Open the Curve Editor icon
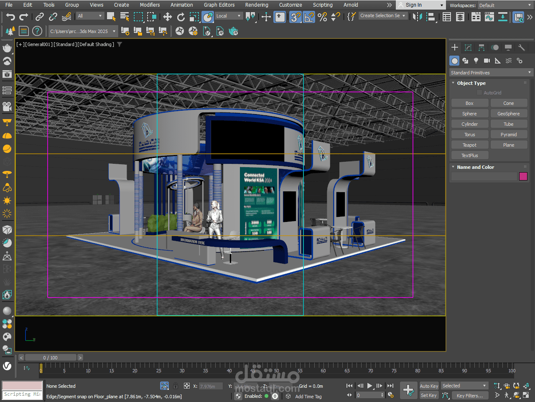The width and height of the screenshot is (535, 402). point(489,17)
